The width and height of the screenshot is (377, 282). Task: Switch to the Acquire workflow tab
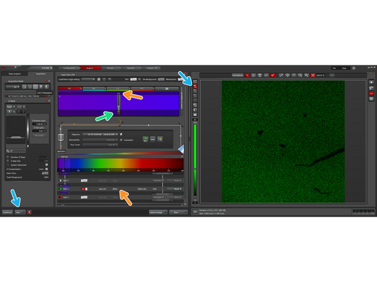coord(90,68)
